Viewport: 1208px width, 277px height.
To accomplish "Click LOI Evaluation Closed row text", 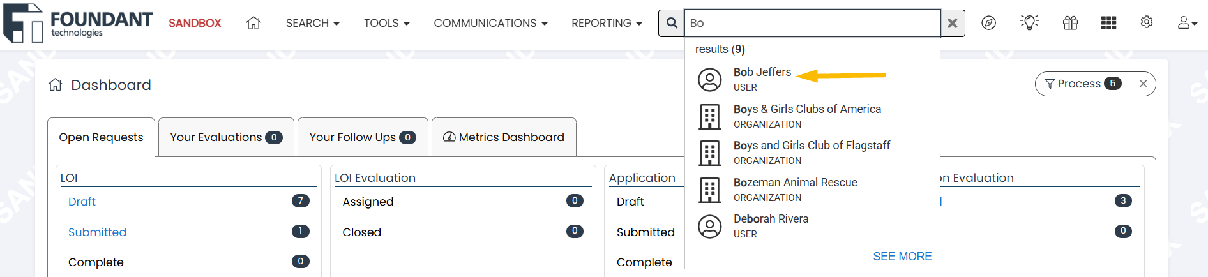I will point(361,232).
